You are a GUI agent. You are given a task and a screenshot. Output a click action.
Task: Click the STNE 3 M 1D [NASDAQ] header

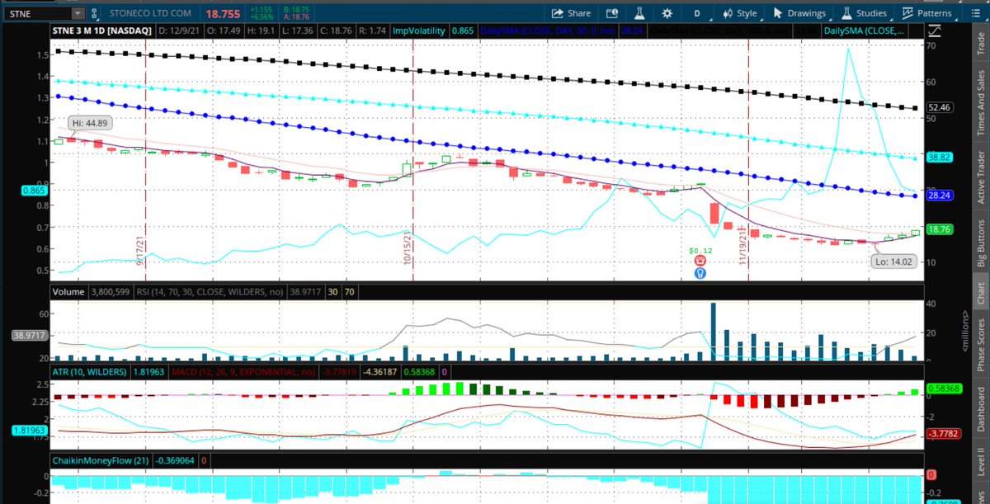point(103,31)
